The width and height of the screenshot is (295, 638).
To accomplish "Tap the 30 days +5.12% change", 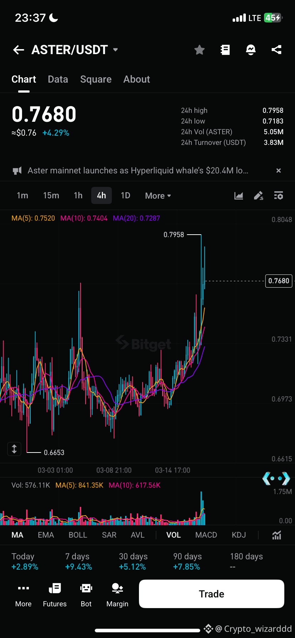I will coord(133,561).
